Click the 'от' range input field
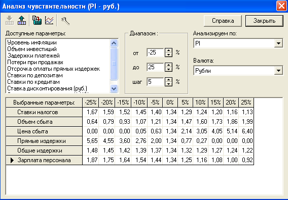288x200 pixels. 155,53
